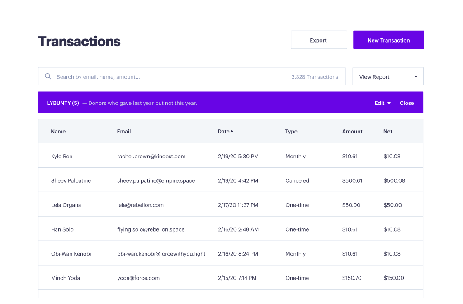
Task: Click the search magnifier icon
Action: coord(48,76)
